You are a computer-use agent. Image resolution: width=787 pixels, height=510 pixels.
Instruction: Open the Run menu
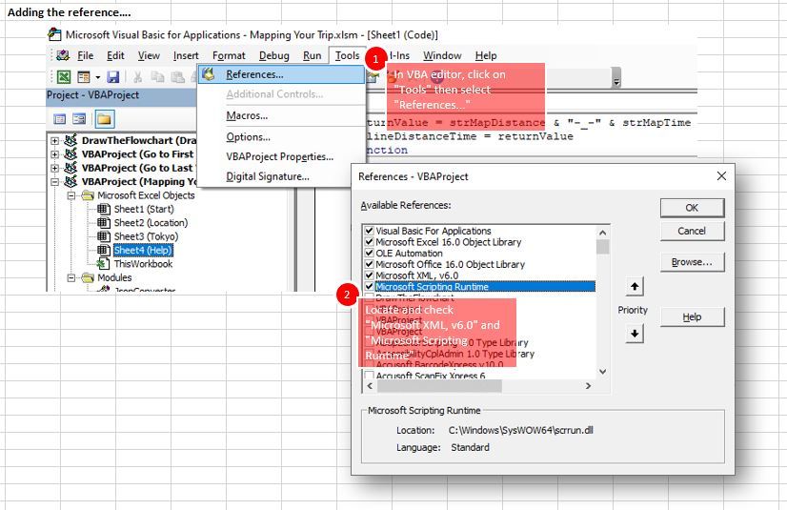[x=313, y=55]
